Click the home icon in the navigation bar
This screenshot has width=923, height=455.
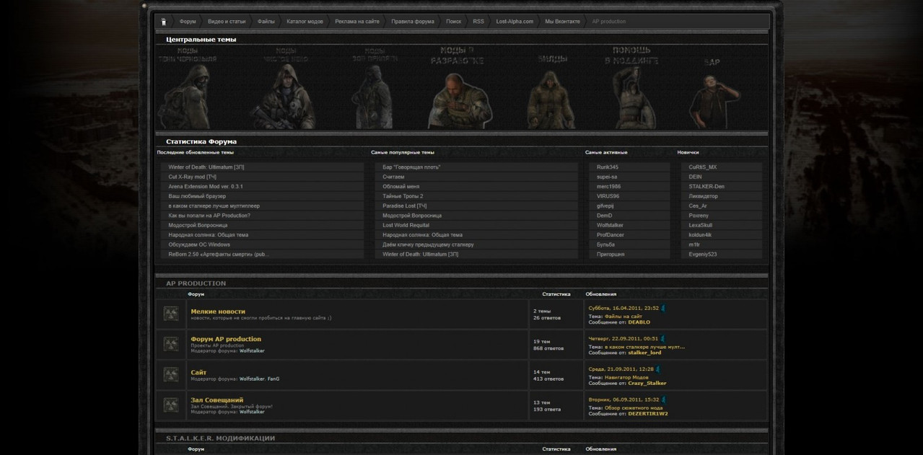coord(164,22)
